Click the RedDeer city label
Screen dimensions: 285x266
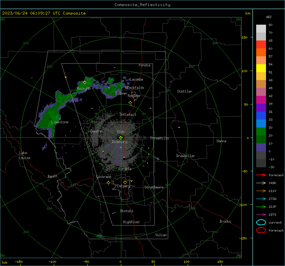pyautogui.click(x=134, y=96)
